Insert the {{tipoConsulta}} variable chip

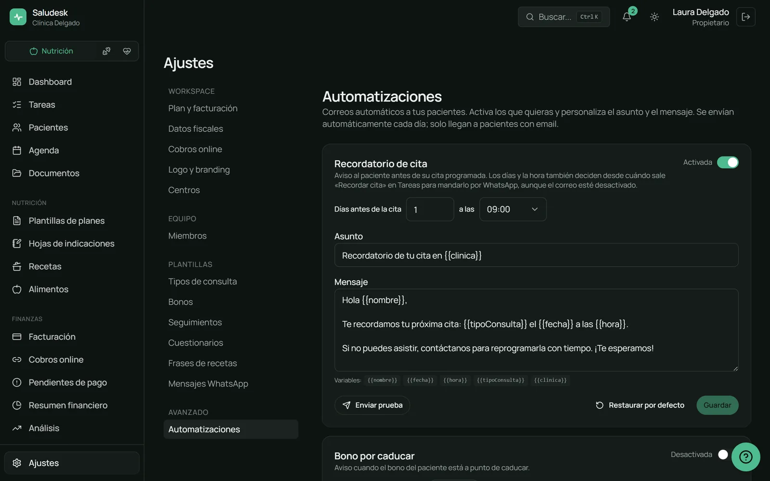[500, 380]
